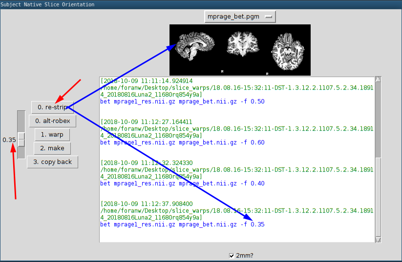
Task: Open the mprage_bet.pgm image dropdown
Action: 240,17
